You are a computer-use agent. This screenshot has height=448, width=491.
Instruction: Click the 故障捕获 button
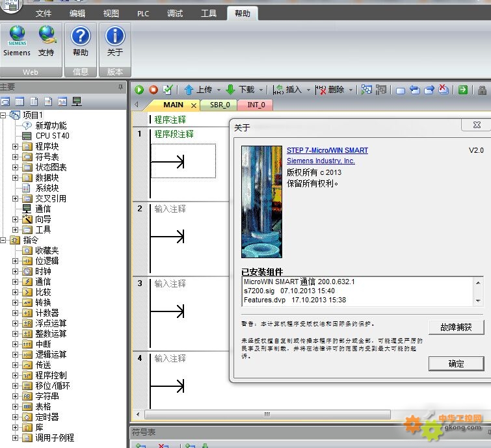pyautogui.click(x=457, y=327)
